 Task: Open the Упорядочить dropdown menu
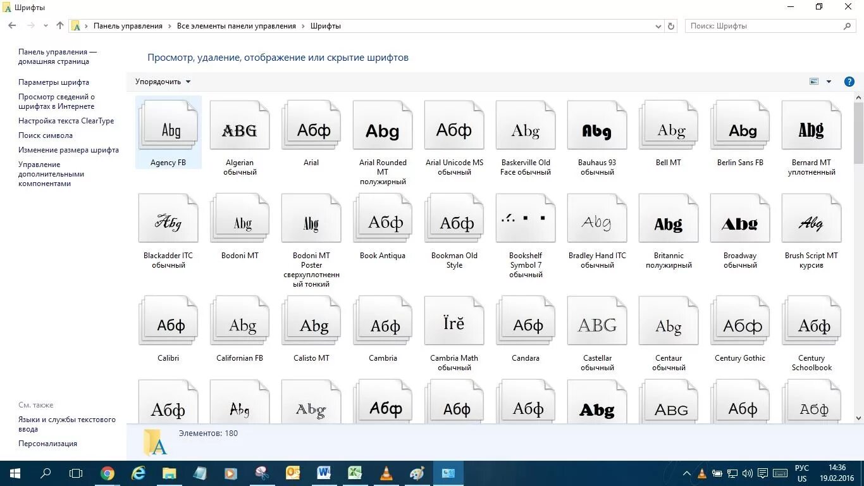point(163,82)
